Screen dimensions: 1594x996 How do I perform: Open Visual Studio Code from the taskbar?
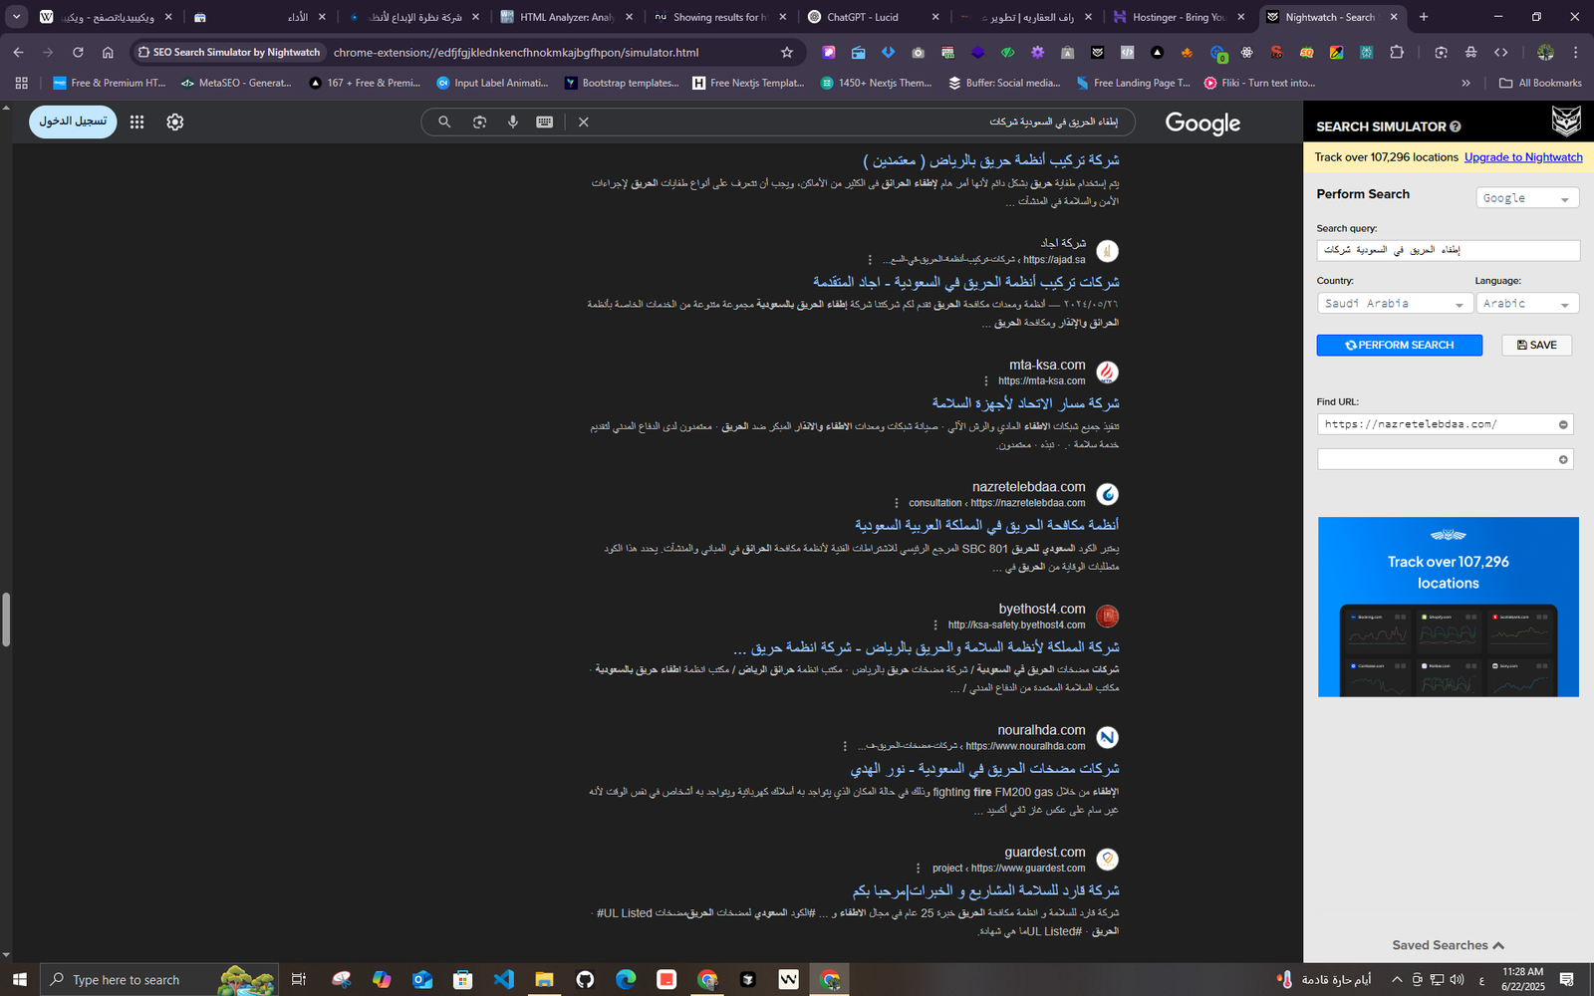tap(504, 979)
